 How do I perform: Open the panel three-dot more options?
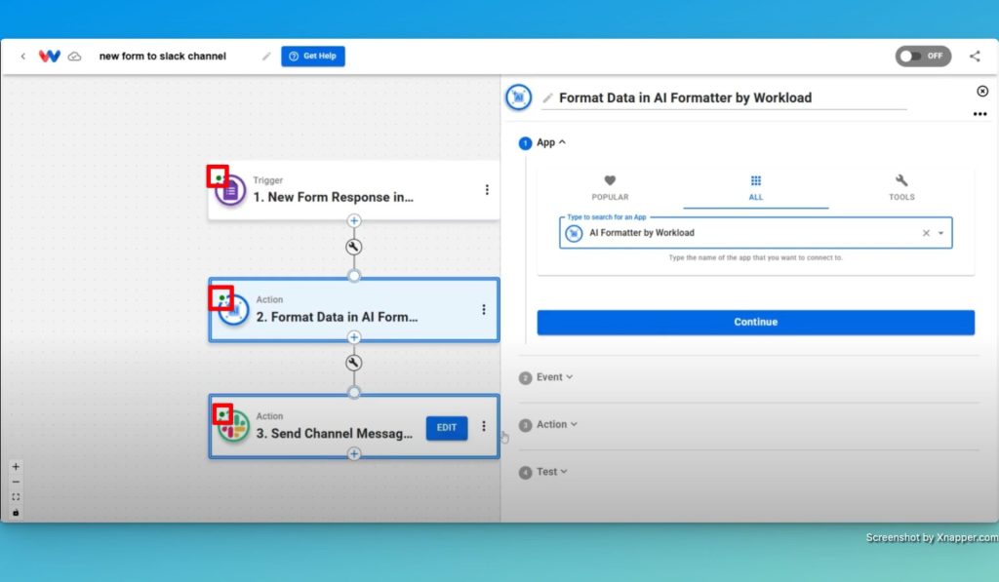coord(979,114)
